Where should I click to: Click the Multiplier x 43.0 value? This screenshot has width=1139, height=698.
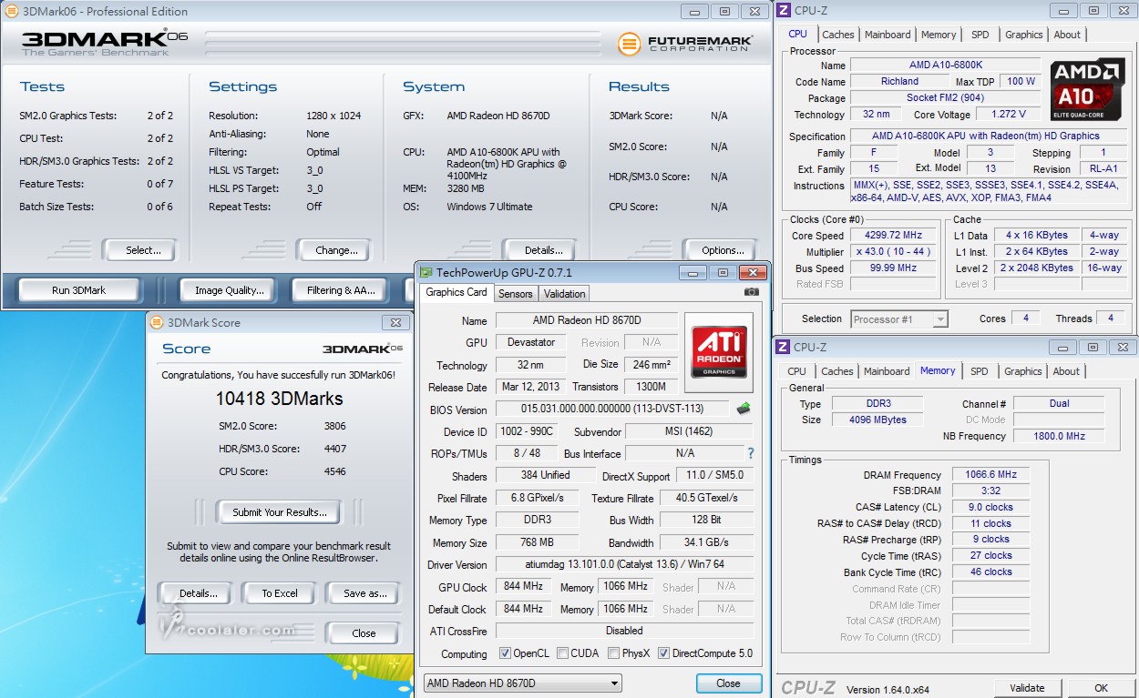click(x=893, y=252)
